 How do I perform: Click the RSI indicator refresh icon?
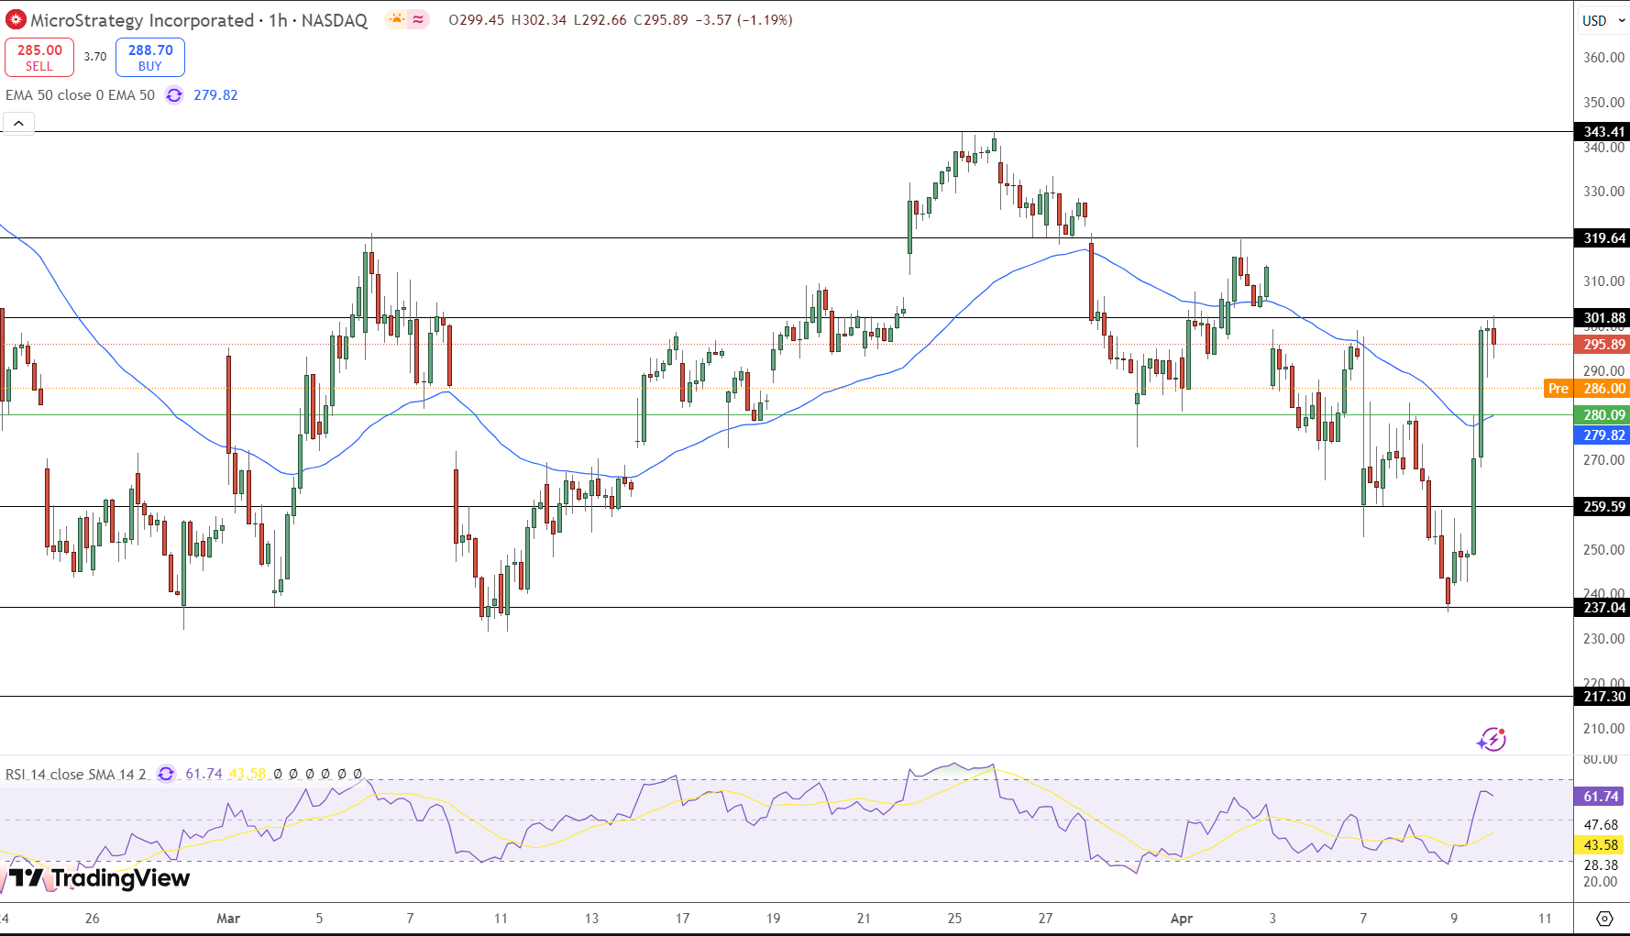pos(166,774)
